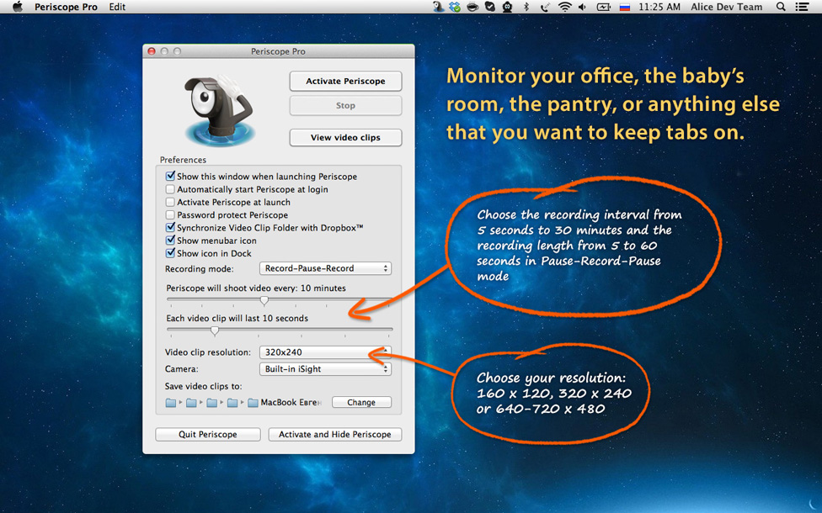Click the 'Video clip resolution:' label
This screenshot has width=822, height=513.
208,352
